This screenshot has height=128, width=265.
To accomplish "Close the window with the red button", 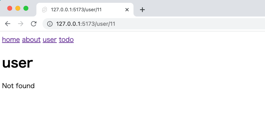I will point(10,8).
